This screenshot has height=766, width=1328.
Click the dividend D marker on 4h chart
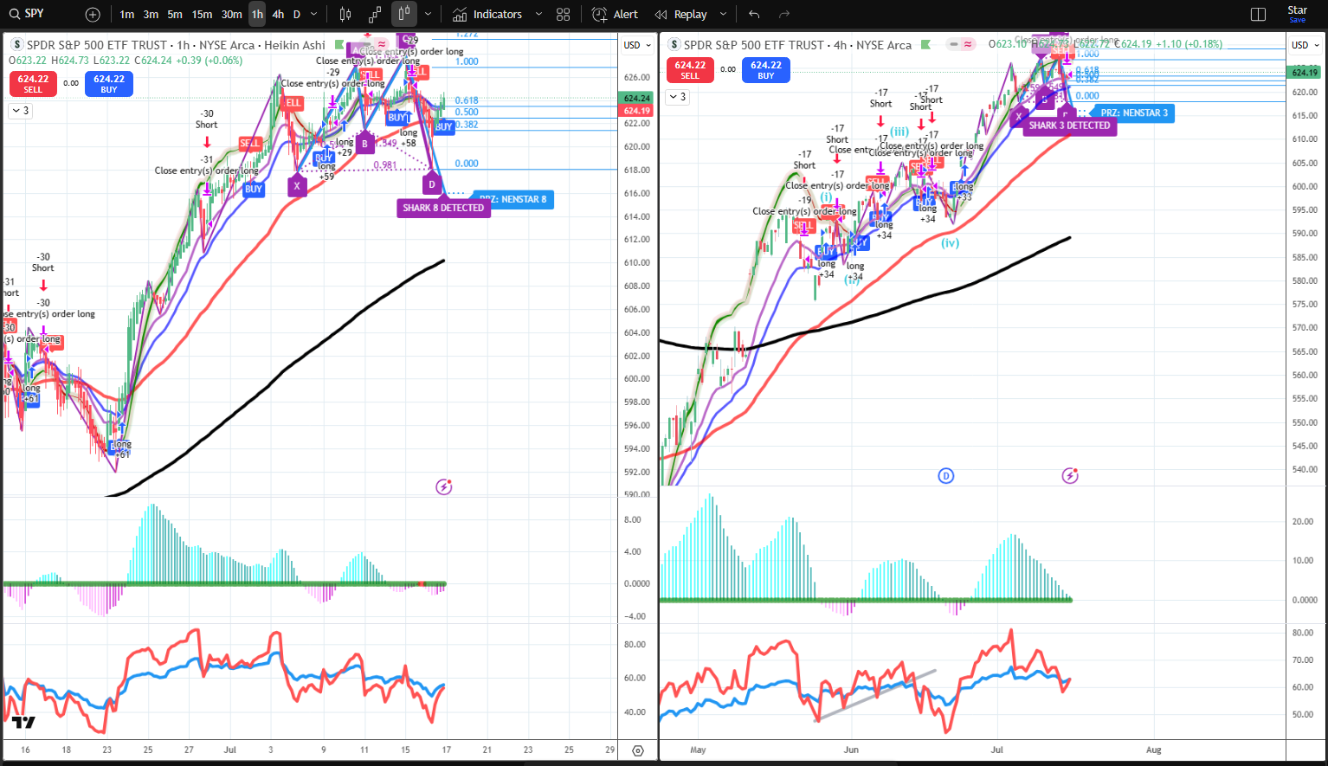pyautogui.click(x=946, y=475)
